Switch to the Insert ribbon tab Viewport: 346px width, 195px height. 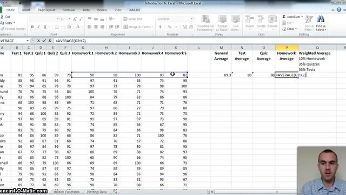(x=26, y=10)
